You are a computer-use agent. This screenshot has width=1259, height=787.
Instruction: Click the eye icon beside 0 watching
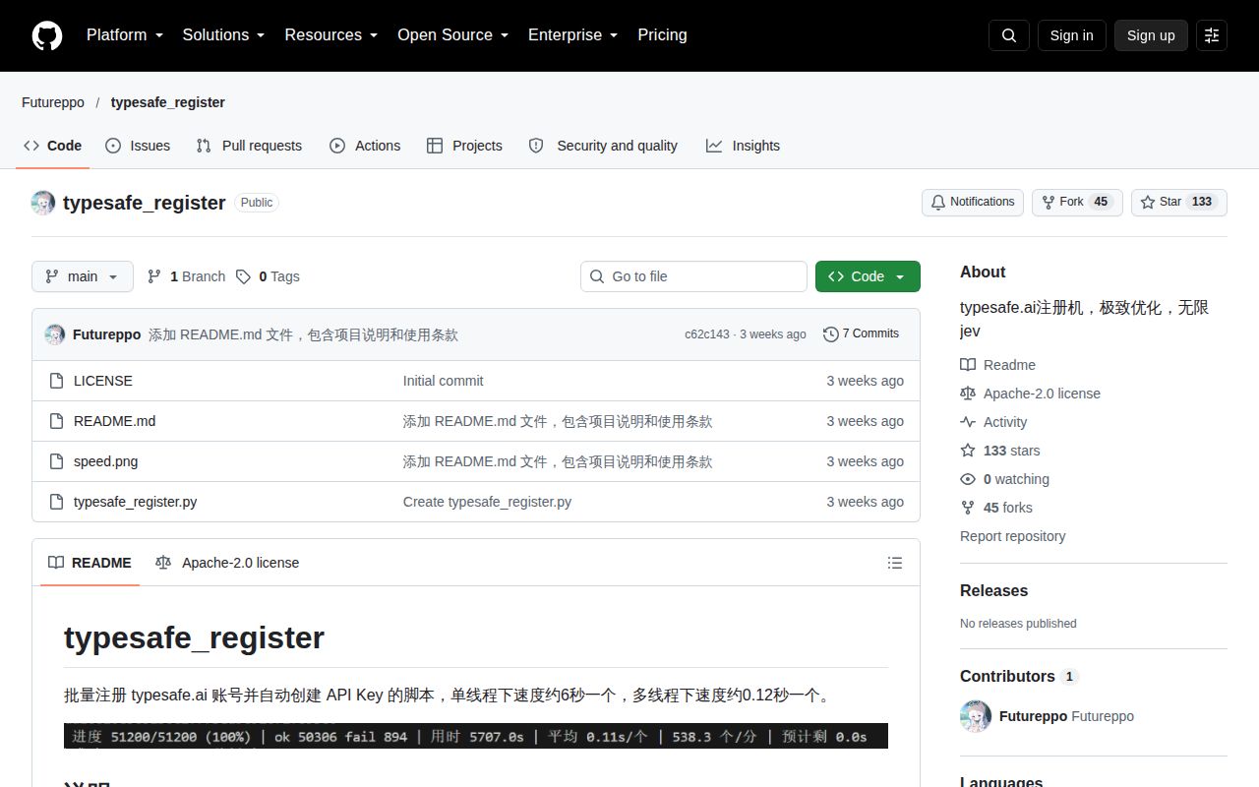click(x=968, y=479)
